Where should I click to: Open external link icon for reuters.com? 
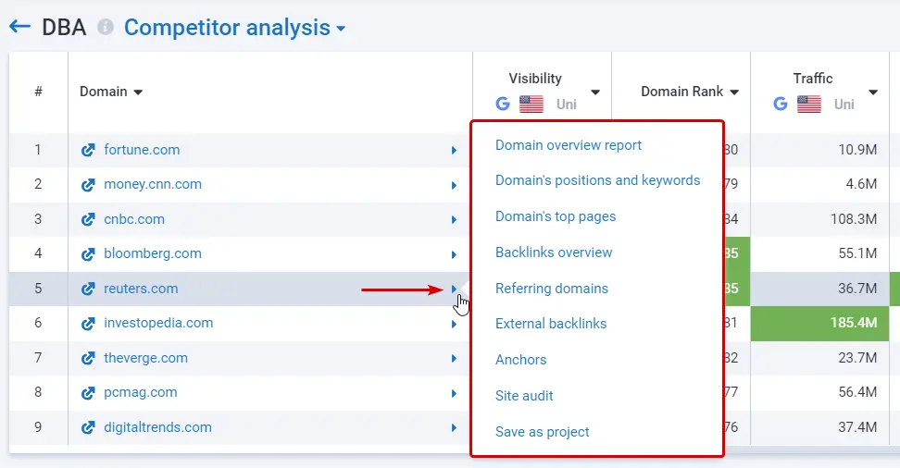coord(88,289)
